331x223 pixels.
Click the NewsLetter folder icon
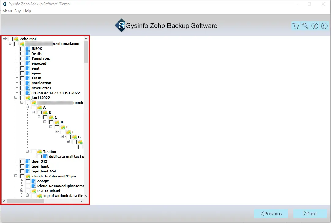coord(28,88)
